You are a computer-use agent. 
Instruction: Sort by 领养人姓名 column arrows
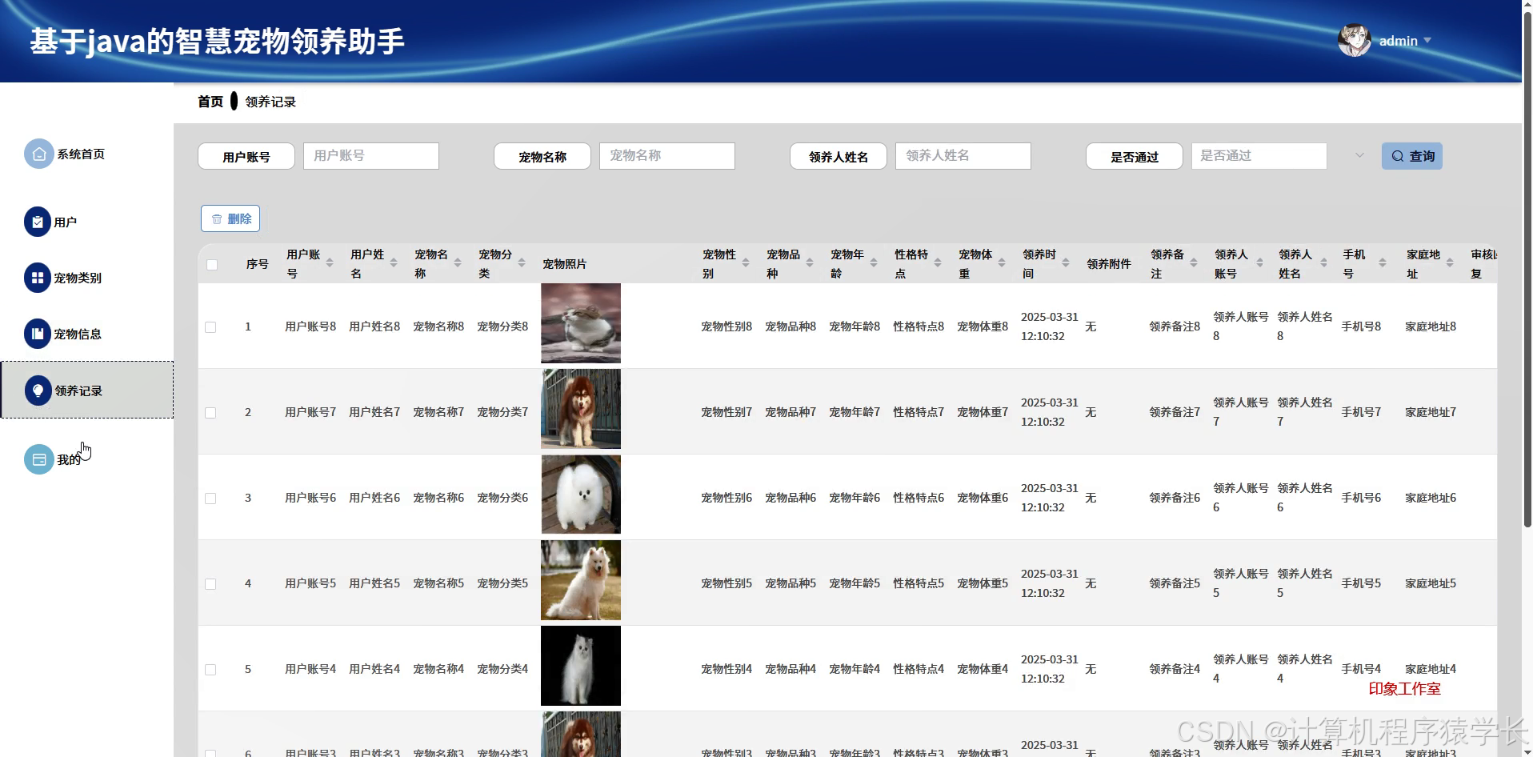click(x=1323, y=263)
